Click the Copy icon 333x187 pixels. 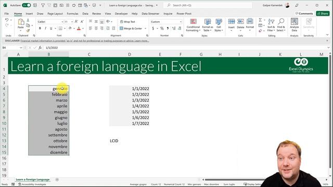[x=28, y=25]
